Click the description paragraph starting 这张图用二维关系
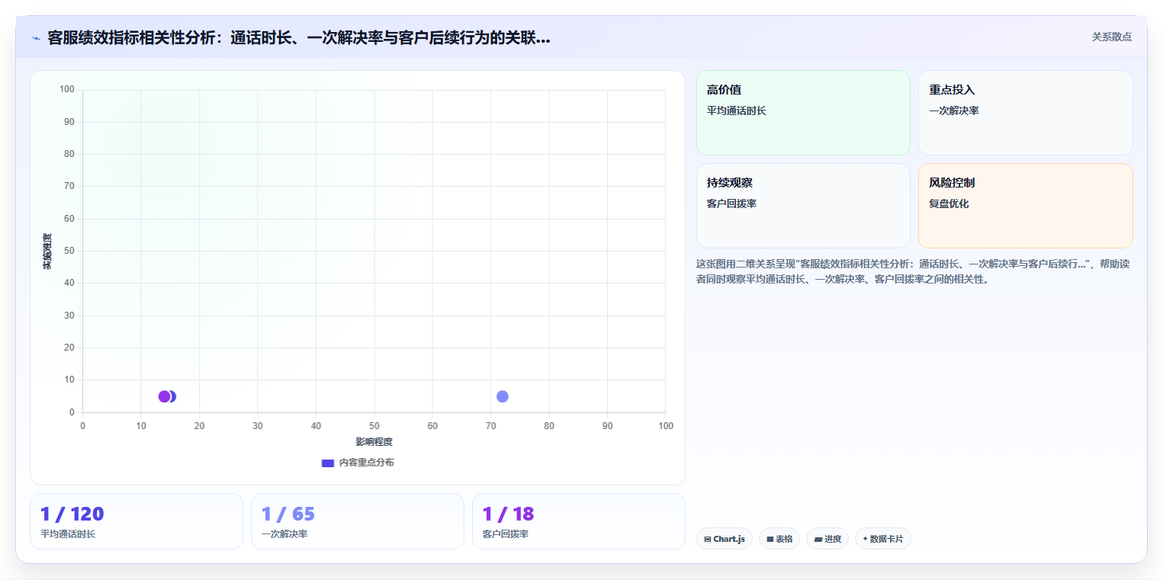1163x580 pixels. pyautogui.click(x=913, y=271)
